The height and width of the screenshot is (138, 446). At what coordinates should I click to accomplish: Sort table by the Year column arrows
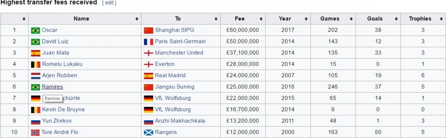[x=306, y=19]
